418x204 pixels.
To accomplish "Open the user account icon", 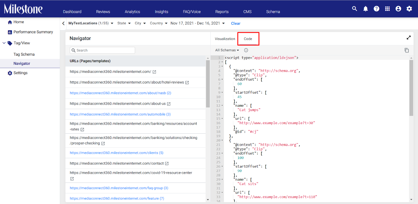I will point(398,9).
